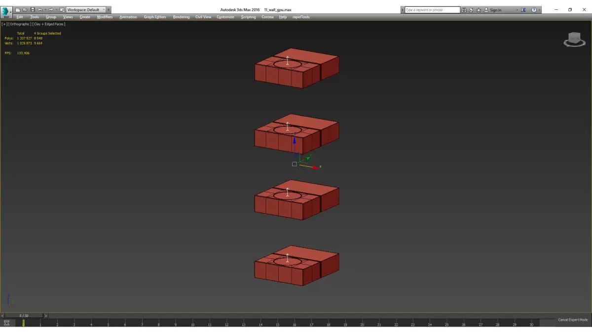592x333 pixels.
Task: Minimize the 3ds Max window
Action: [x=556, y=10]
